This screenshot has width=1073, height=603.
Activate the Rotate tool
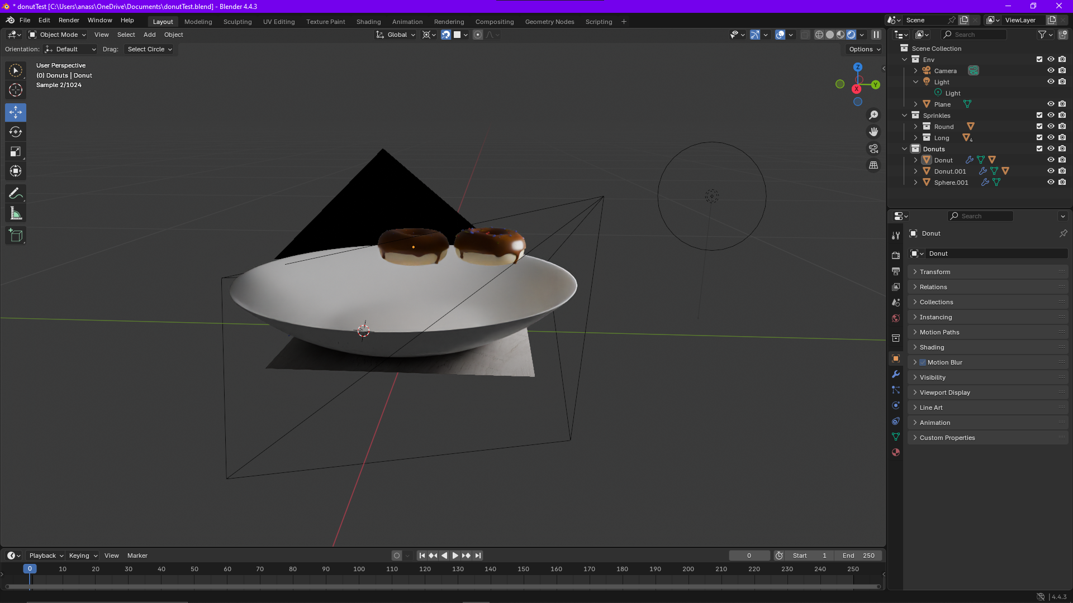(16, 132)
